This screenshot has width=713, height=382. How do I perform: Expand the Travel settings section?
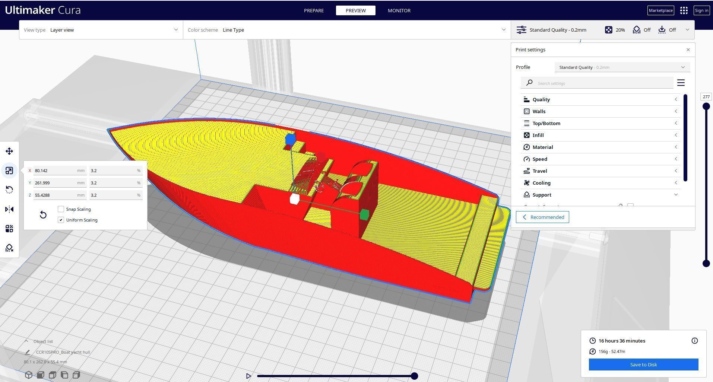[x=600, y=171]
